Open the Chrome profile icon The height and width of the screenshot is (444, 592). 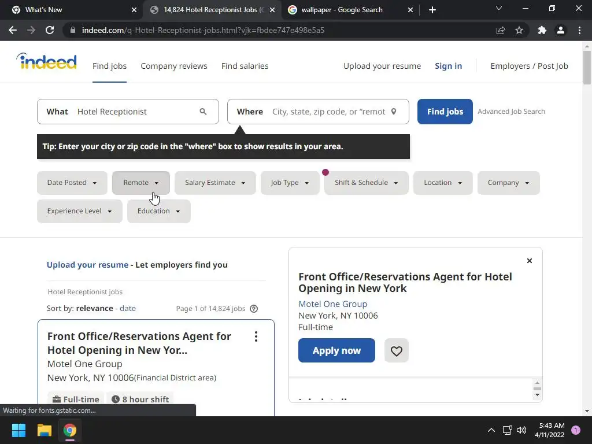[561, 30]
